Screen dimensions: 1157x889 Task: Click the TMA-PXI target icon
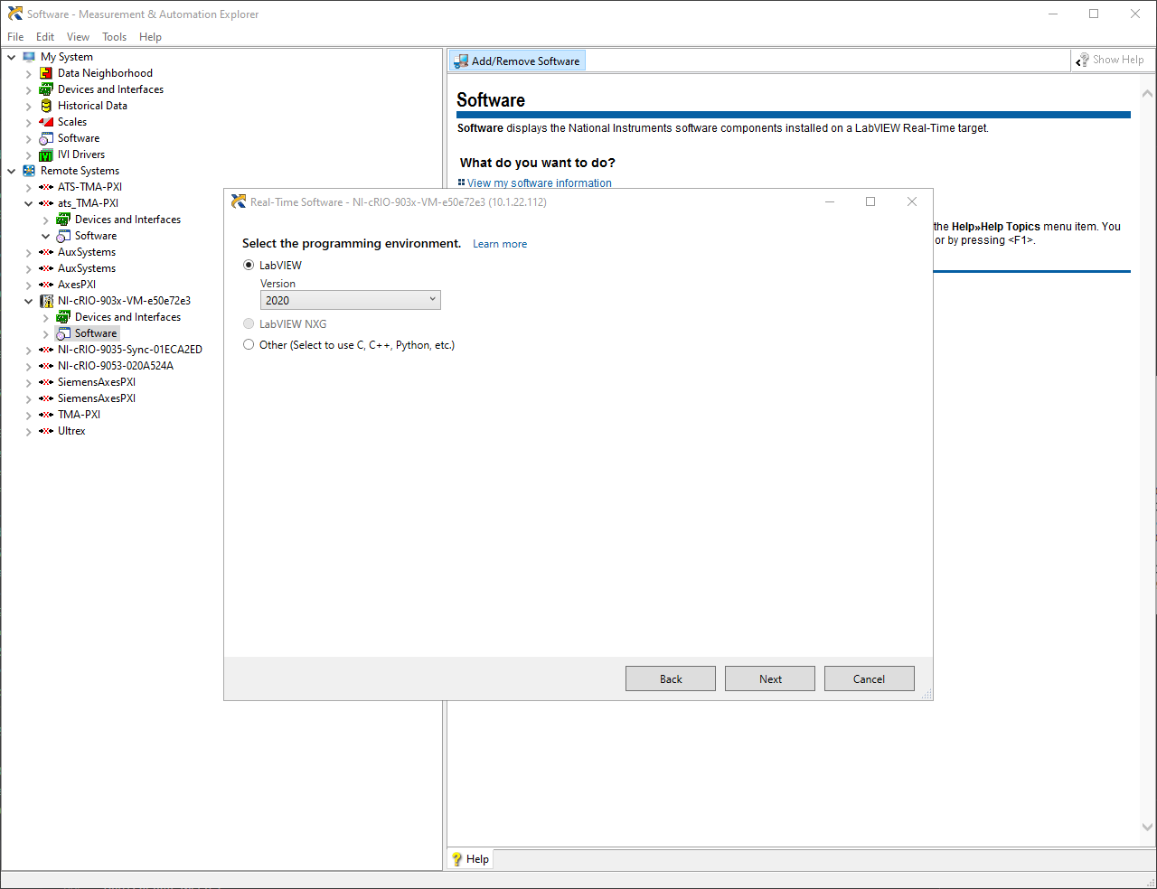46,415
